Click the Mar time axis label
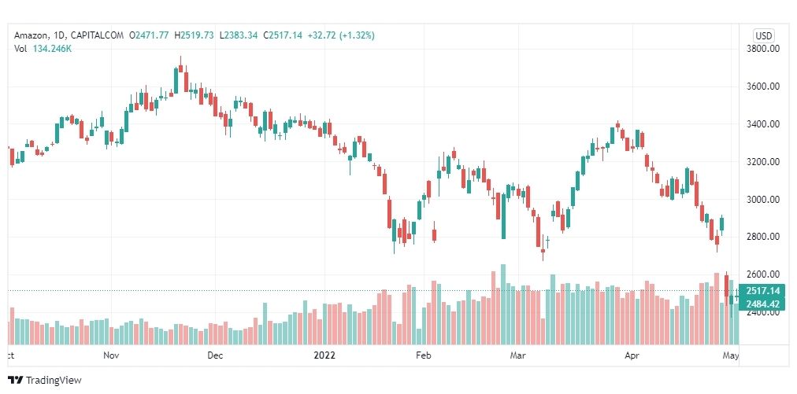Image resolution: width=797 pixels, height=394 pixels. pos(518,355)
